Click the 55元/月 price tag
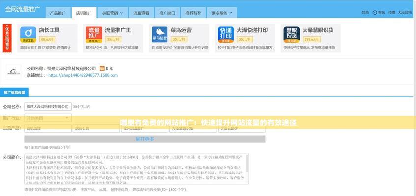This screenshot has height=196, width=416. coord(113,39)
